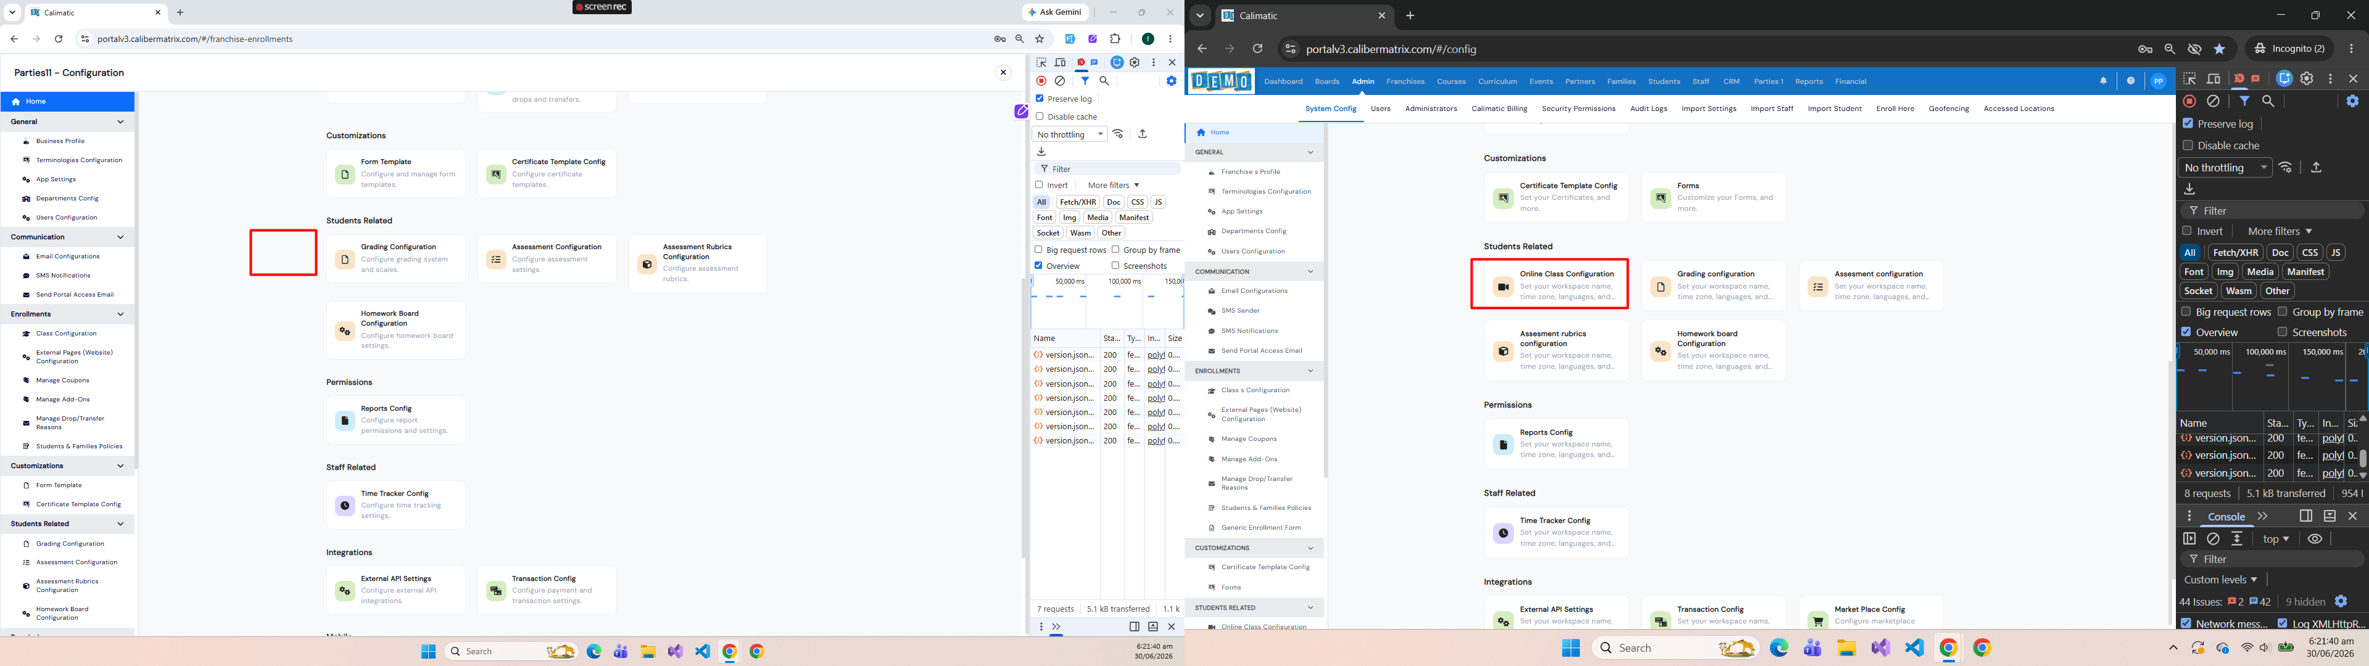Image resolution: width=2369 pixels, height=666 pixels.
Task: Click console Filter input in right DevTools
Action: coord(2272,559)
